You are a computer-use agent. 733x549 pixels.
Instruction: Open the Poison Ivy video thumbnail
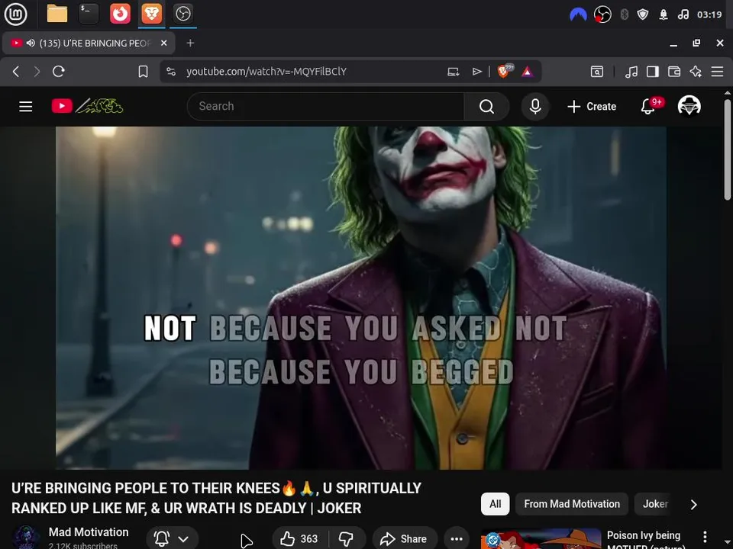click(x=541, y=539)
